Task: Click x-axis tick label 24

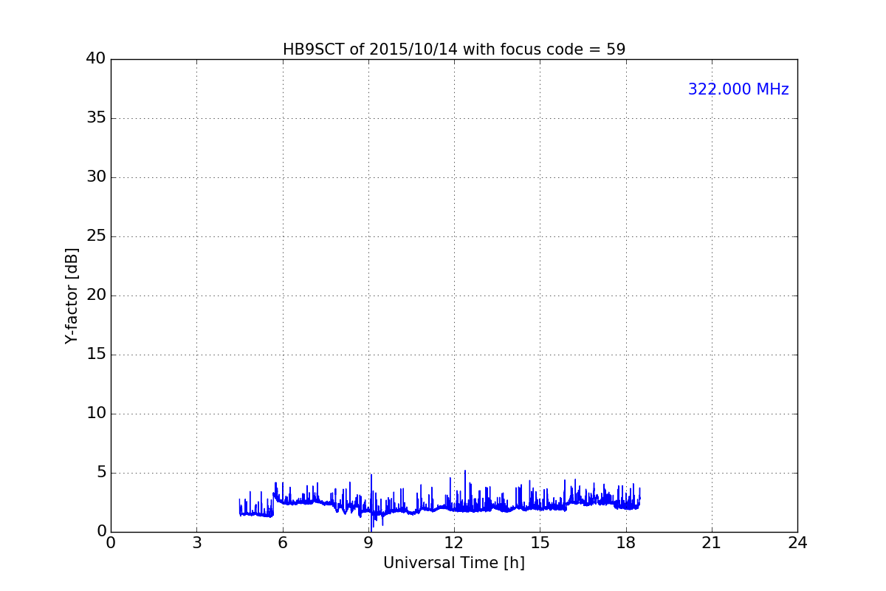Action: click(x=797, y=543)
